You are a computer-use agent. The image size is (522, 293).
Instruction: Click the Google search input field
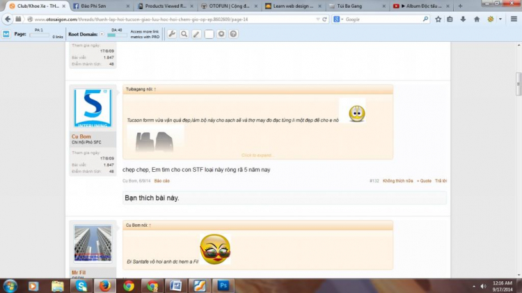coord(383,19)
